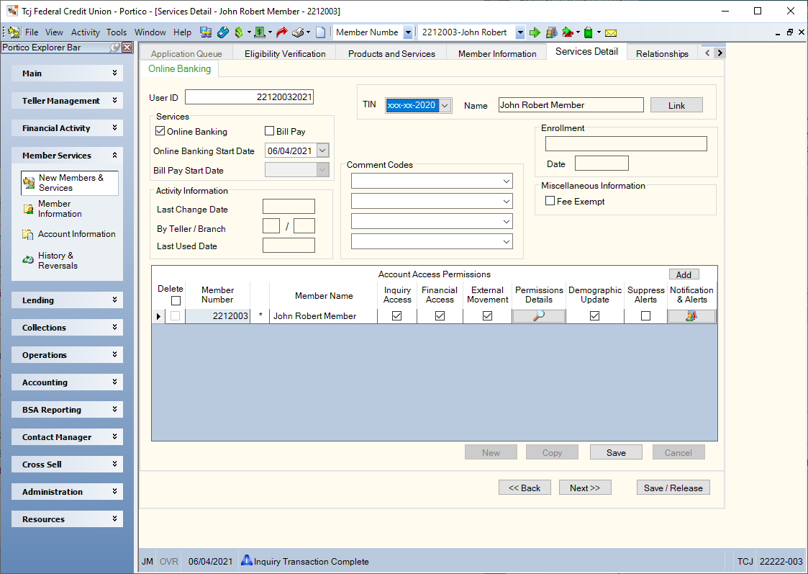This screenshot has height=574, width=808.
Task: Toggle Inquiry Access for John Robert Member
Action: point(396,315)
